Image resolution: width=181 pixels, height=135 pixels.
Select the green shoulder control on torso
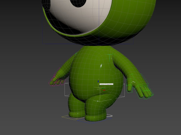(110, 57)
